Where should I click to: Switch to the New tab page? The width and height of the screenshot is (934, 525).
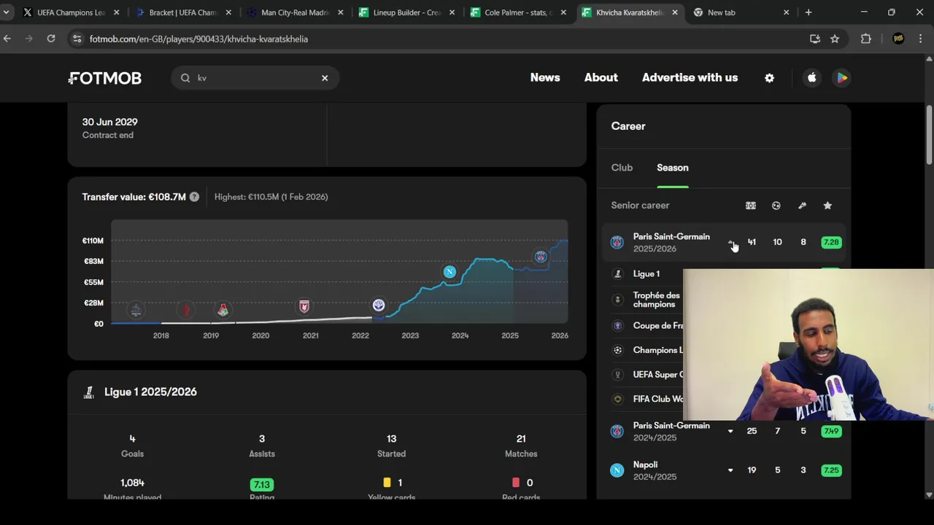tap(741, 12)
